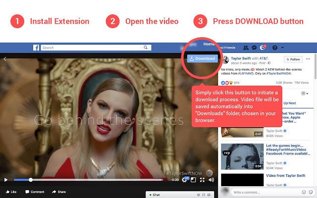Click the magnifier icon in the search bar

[146, 48]
